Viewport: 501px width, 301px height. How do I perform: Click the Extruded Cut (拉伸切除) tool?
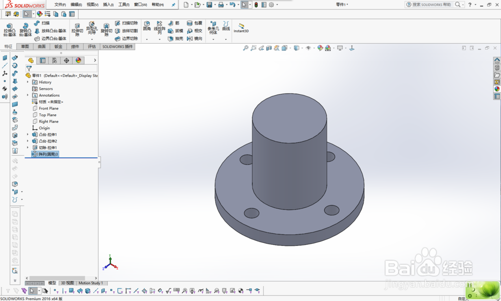click(77, 30)
